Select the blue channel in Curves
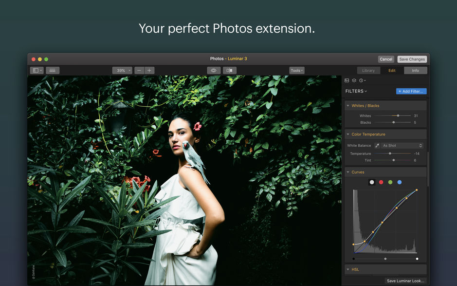 tap(400, 182)
